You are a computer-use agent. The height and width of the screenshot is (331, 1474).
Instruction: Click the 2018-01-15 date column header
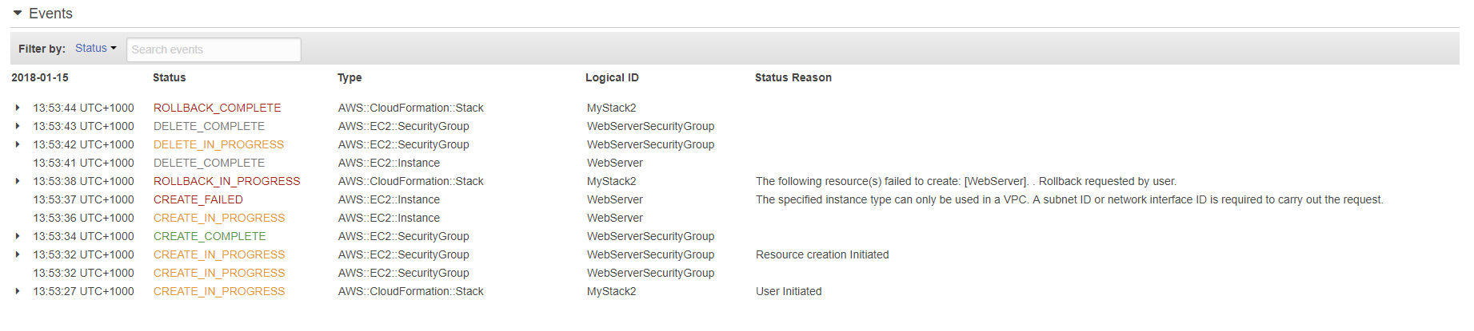click(x=40, y=77)
